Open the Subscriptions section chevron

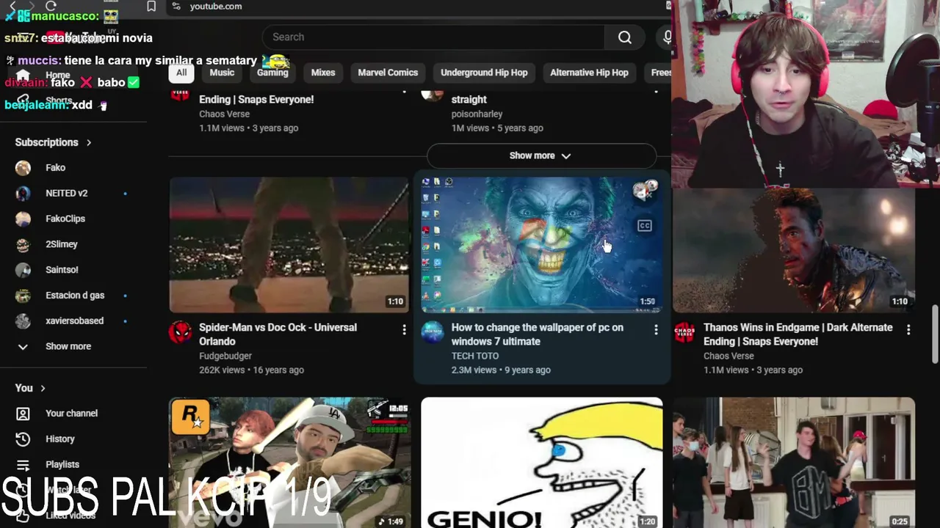89,142
